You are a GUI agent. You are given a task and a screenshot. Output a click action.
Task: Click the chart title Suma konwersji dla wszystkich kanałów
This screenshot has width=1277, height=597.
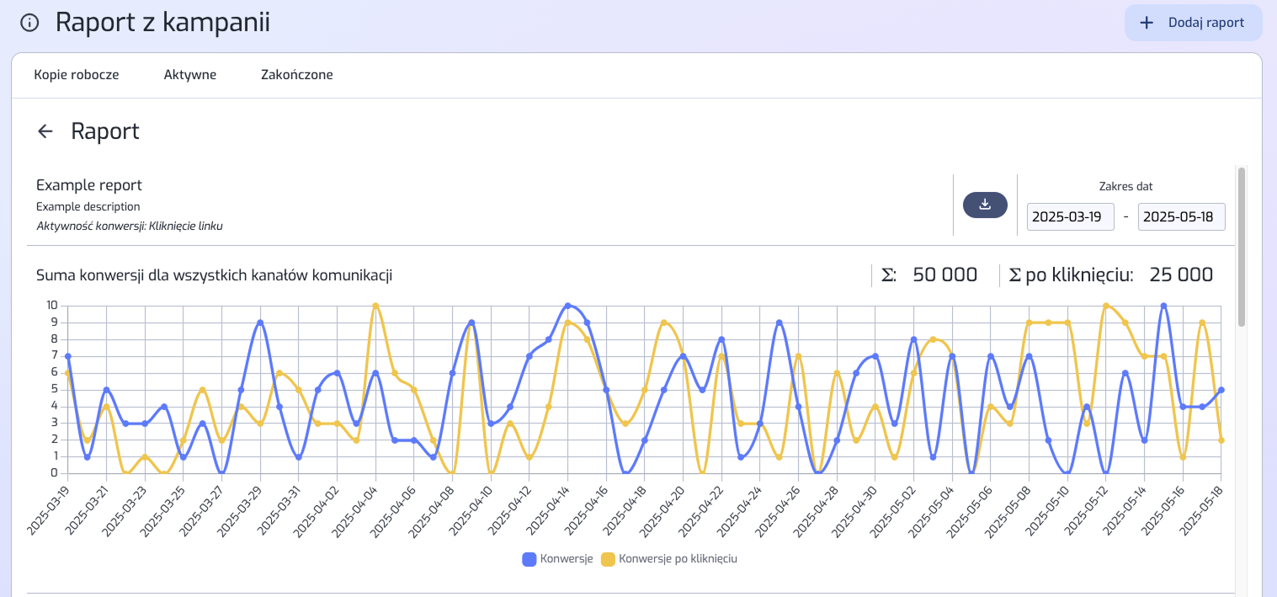(x=215, y=275)
